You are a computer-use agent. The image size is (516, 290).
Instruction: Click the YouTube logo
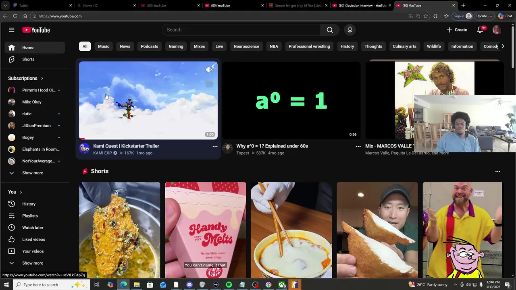coord(36,30)
